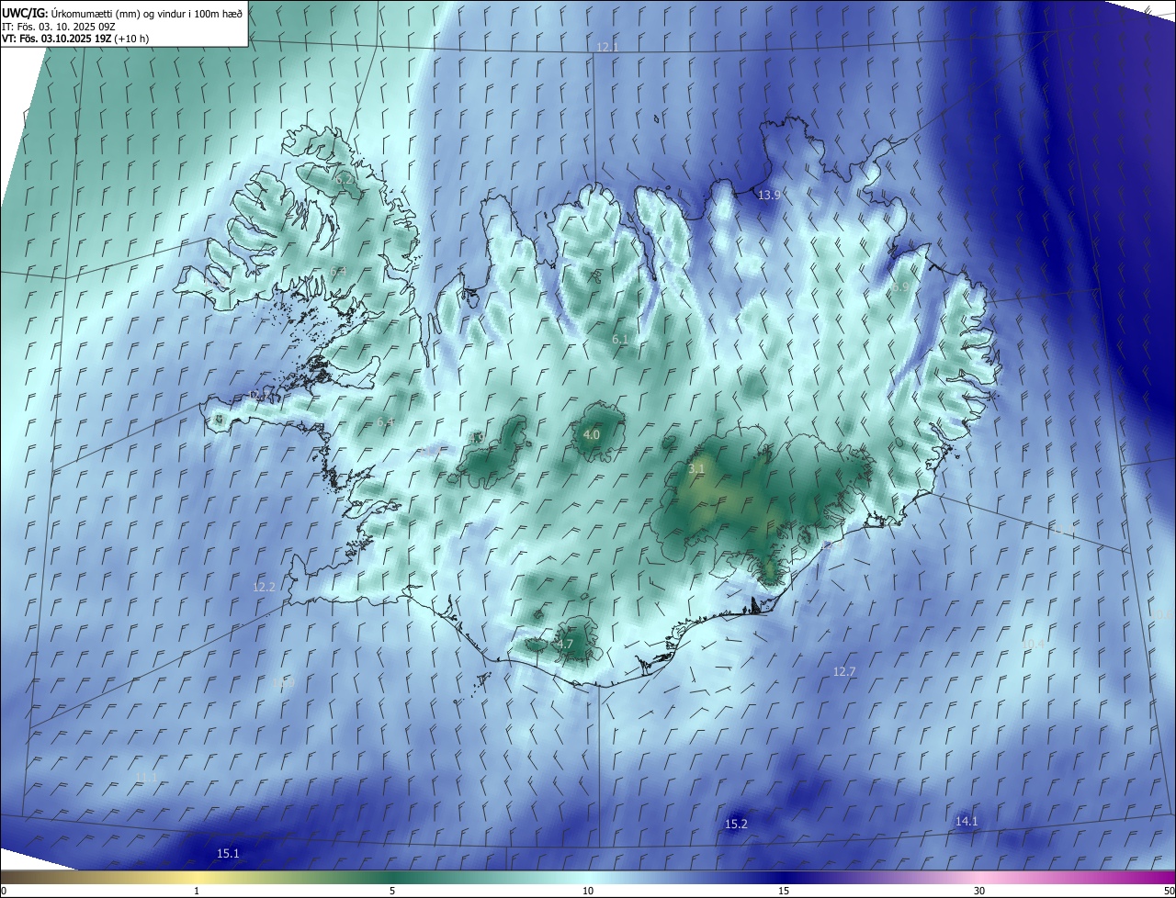1176x898 pixels.
Task: Click the initial time line 'IT: Fös. 03. 10. 2025 09Z'
Action: [58, 26]
